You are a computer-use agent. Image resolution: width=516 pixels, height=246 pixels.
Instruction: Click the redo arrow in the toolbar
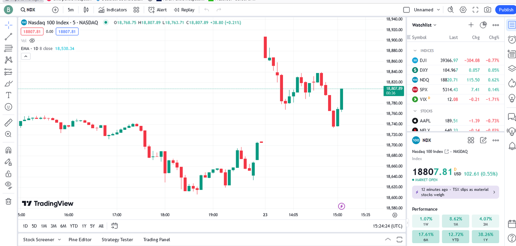[x=218, y=10]
